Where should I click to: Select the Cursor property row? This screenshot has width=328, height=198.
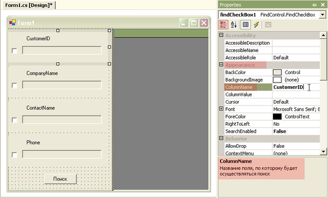pos(272,102)
